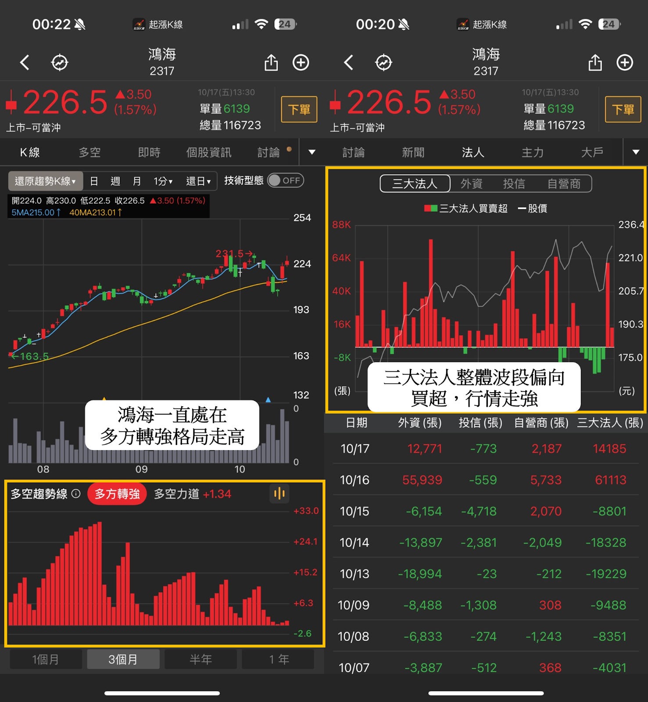Switch to 多空 tab
648x702 pixels.
pyautogui.click(x=90, y=152)
